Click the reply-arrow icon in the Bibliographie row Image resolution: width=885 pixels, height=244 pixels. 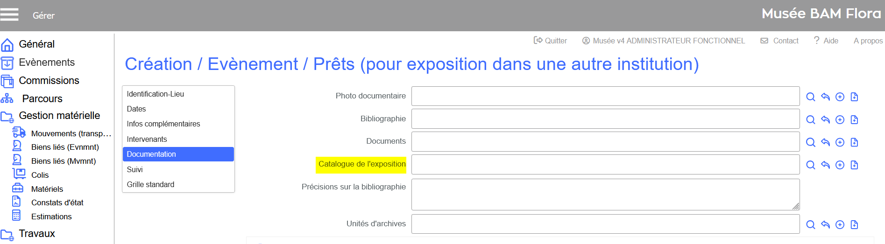[825, 120]
